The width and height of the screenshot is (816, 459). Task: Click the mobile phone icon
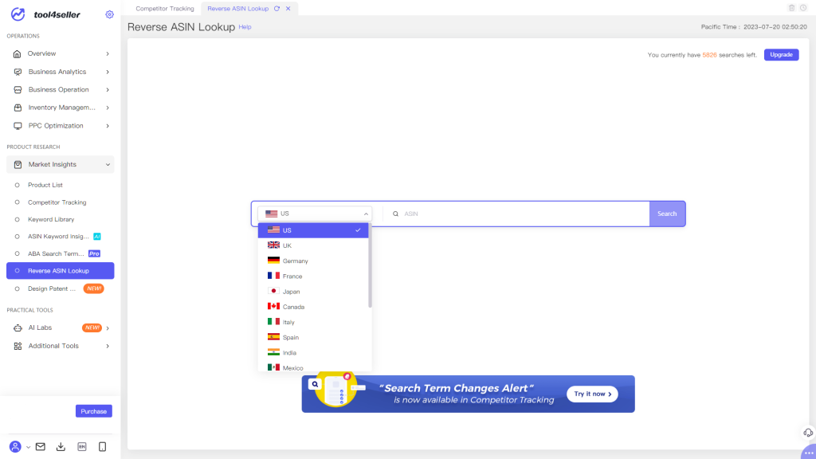click(103, 446)
